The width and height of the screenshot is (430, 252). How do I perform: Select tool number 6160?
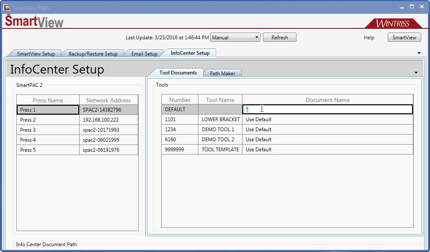point(180,140)
